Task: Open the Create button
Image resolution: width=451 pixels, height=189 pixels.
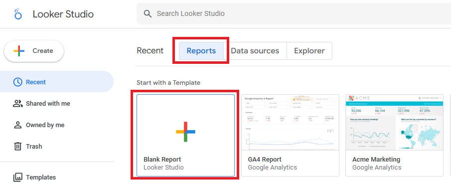Action: [34, 51]
